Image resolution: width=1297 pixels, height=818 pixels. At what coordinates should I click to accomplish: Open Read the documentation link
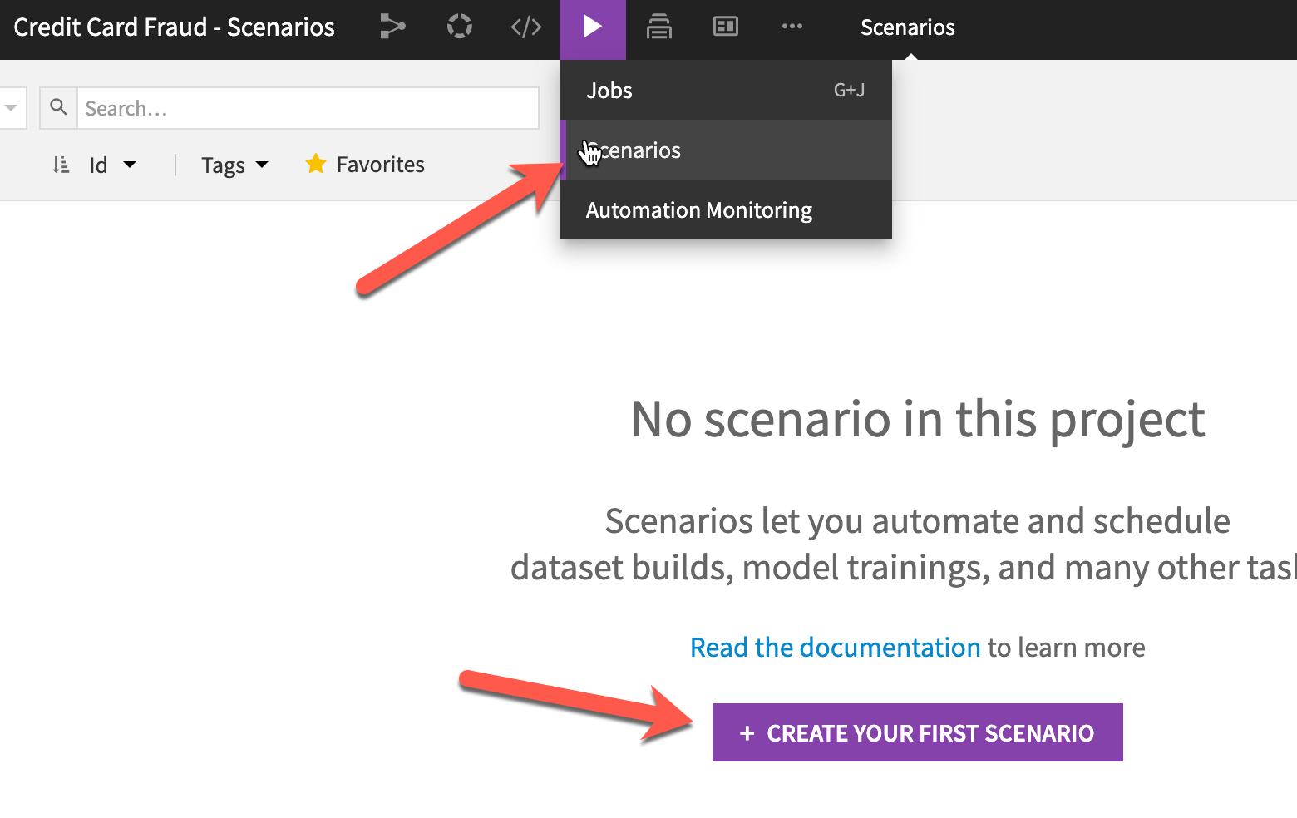click(834, 647)
